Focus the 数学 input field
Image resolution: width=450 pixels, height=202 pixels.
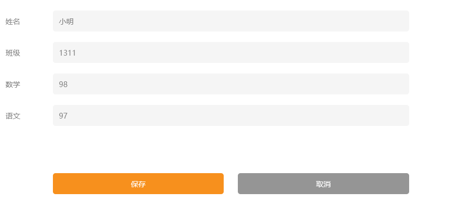pos(231,84)
